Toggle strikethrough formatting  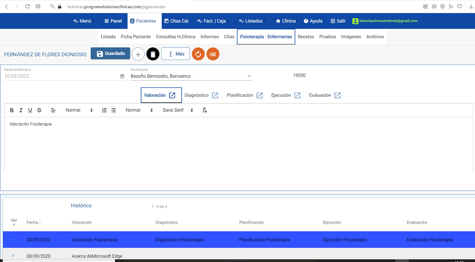click(x=39, y=111)
